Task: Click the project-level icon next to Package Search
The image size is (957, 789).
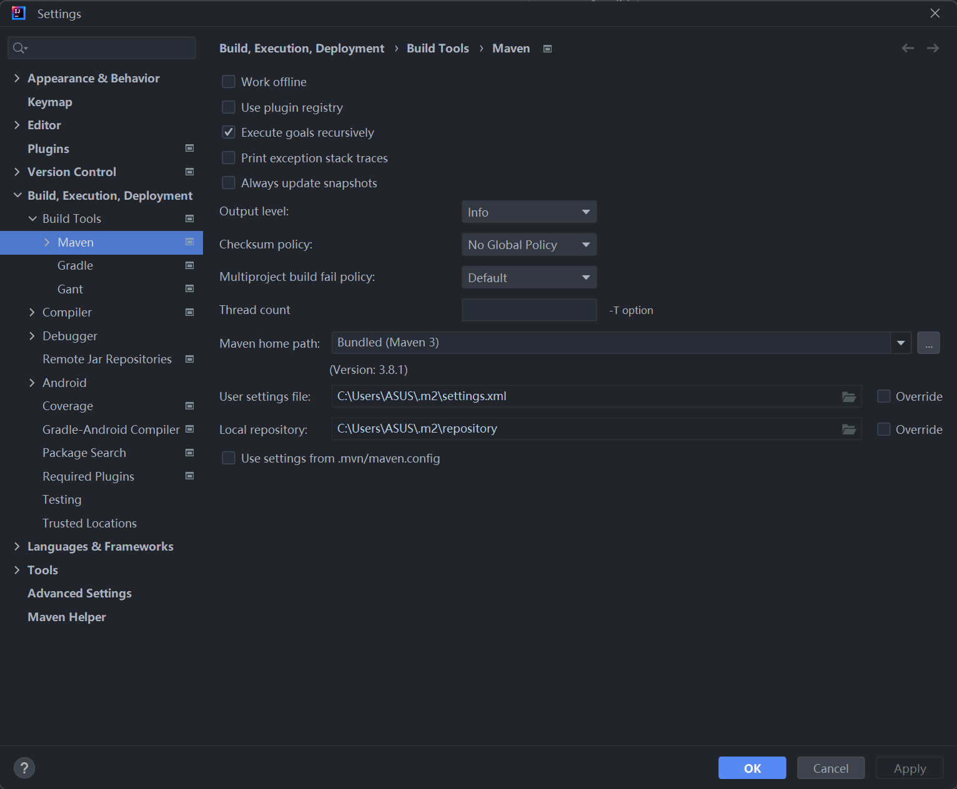Action: [190, 453]
